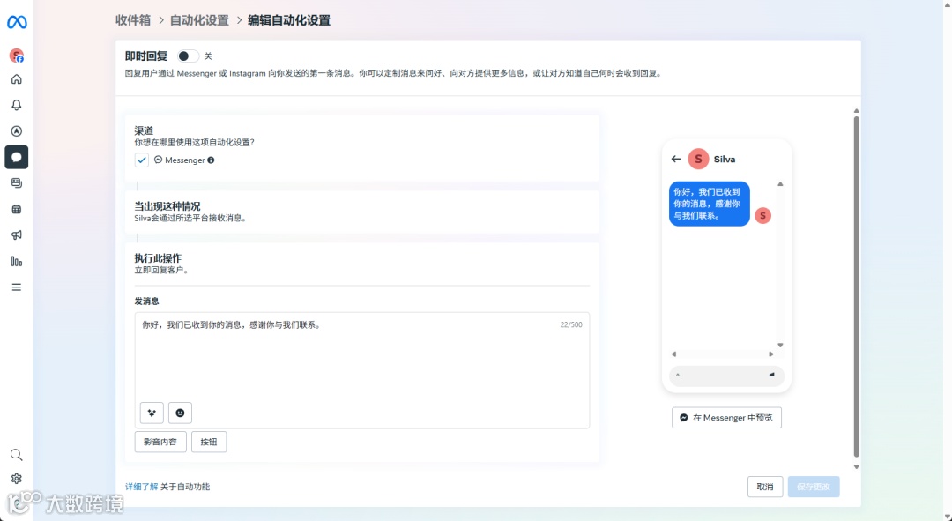Click the 保存更改 button
952x521 pixels.
(814, 487)
